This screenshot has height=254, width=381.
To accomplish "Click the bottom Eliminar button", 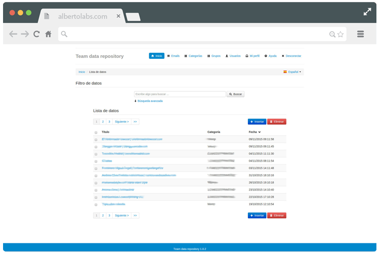I will coord(276,215).
